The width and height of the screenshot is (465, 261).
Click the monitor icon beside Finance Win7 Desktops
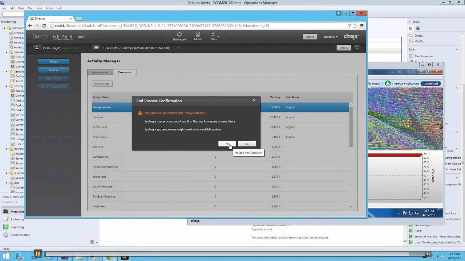96,47
